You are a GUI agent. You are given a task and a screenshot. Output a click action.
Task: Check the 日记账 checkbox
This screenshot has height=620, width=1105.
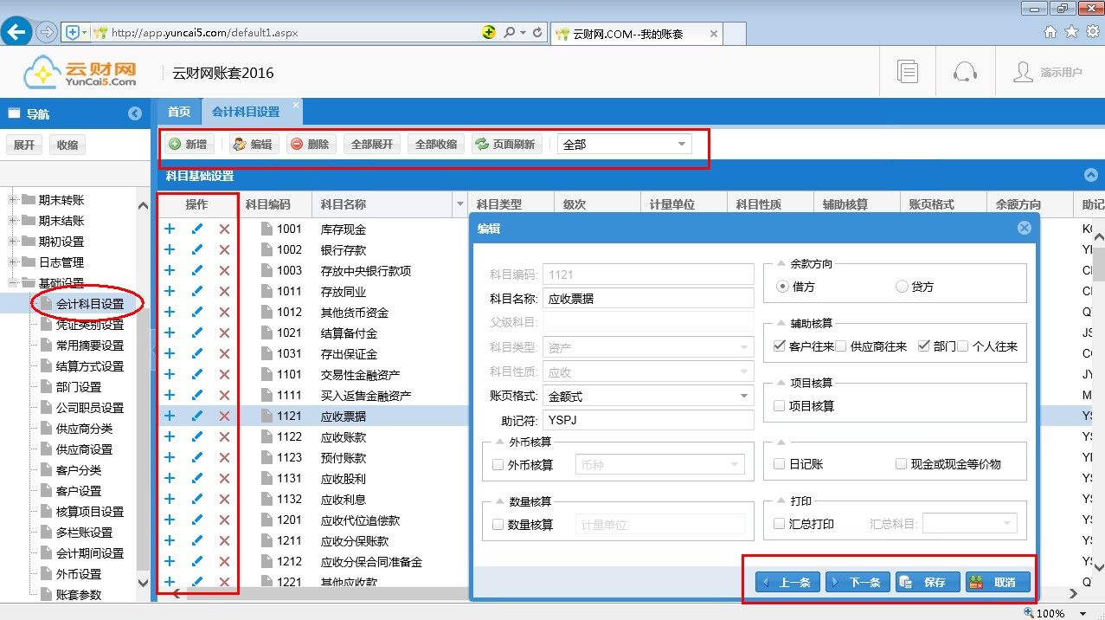pos(780,464)
